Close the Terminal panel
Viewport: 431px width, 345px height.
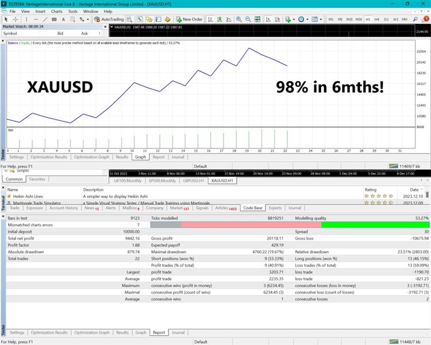click(x=3, y=188)
